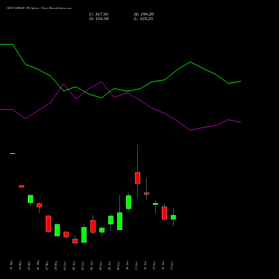Click the 08 Jun date label
This screenshot has width=279, height=279.
[x=109, y=266]
